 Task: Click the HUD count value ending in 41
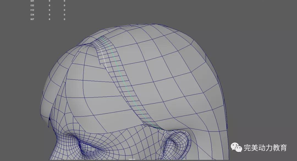[x=32, y=1]
